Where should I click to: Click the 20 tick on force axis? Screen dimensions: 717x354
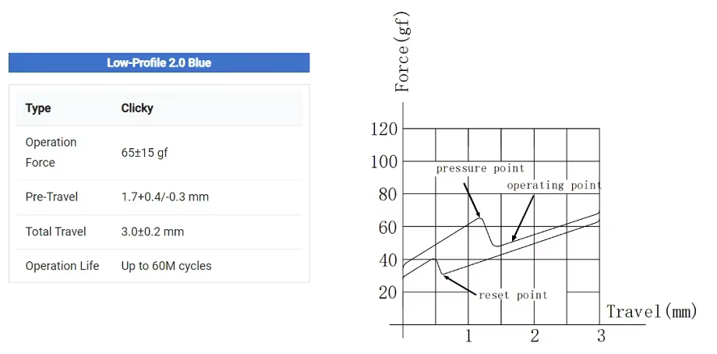388,292
